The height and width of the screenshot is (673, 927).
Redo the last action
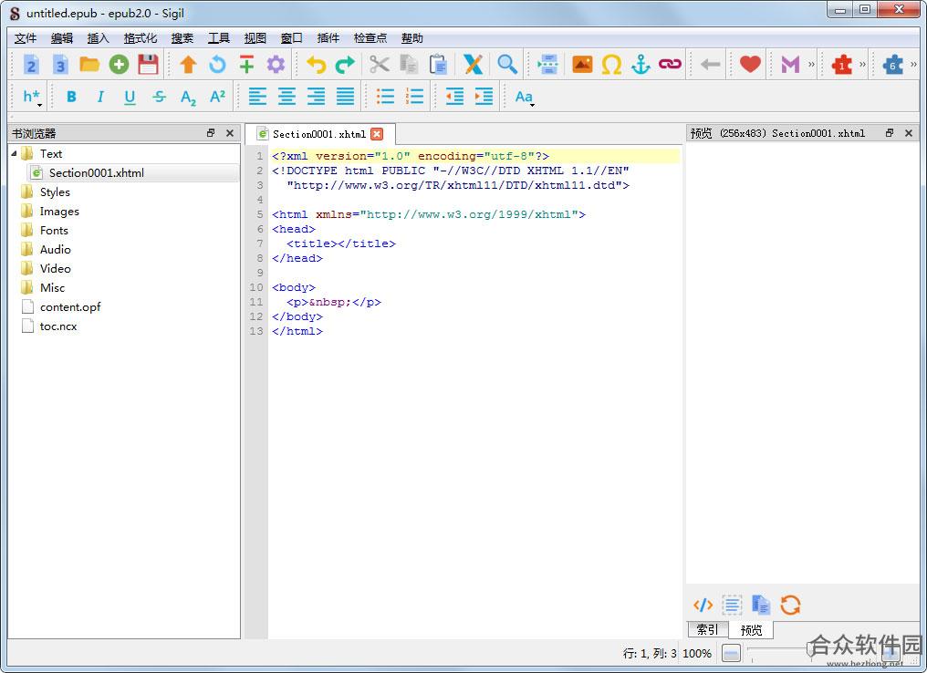345,65
